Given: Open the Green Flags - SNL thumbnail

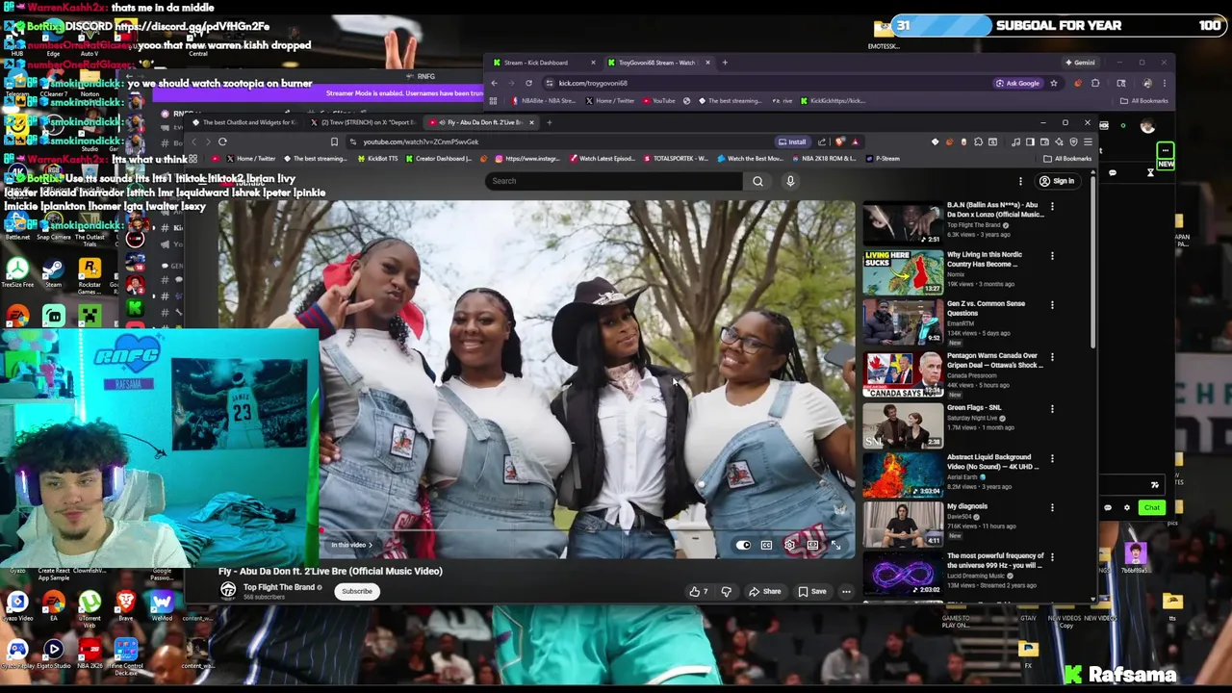Looking at the screenshot, I should click(903, 426).
